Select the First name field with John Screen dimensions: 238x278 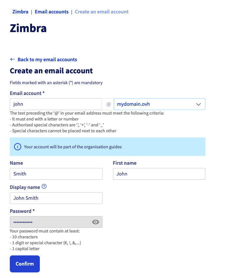[159, 174]
